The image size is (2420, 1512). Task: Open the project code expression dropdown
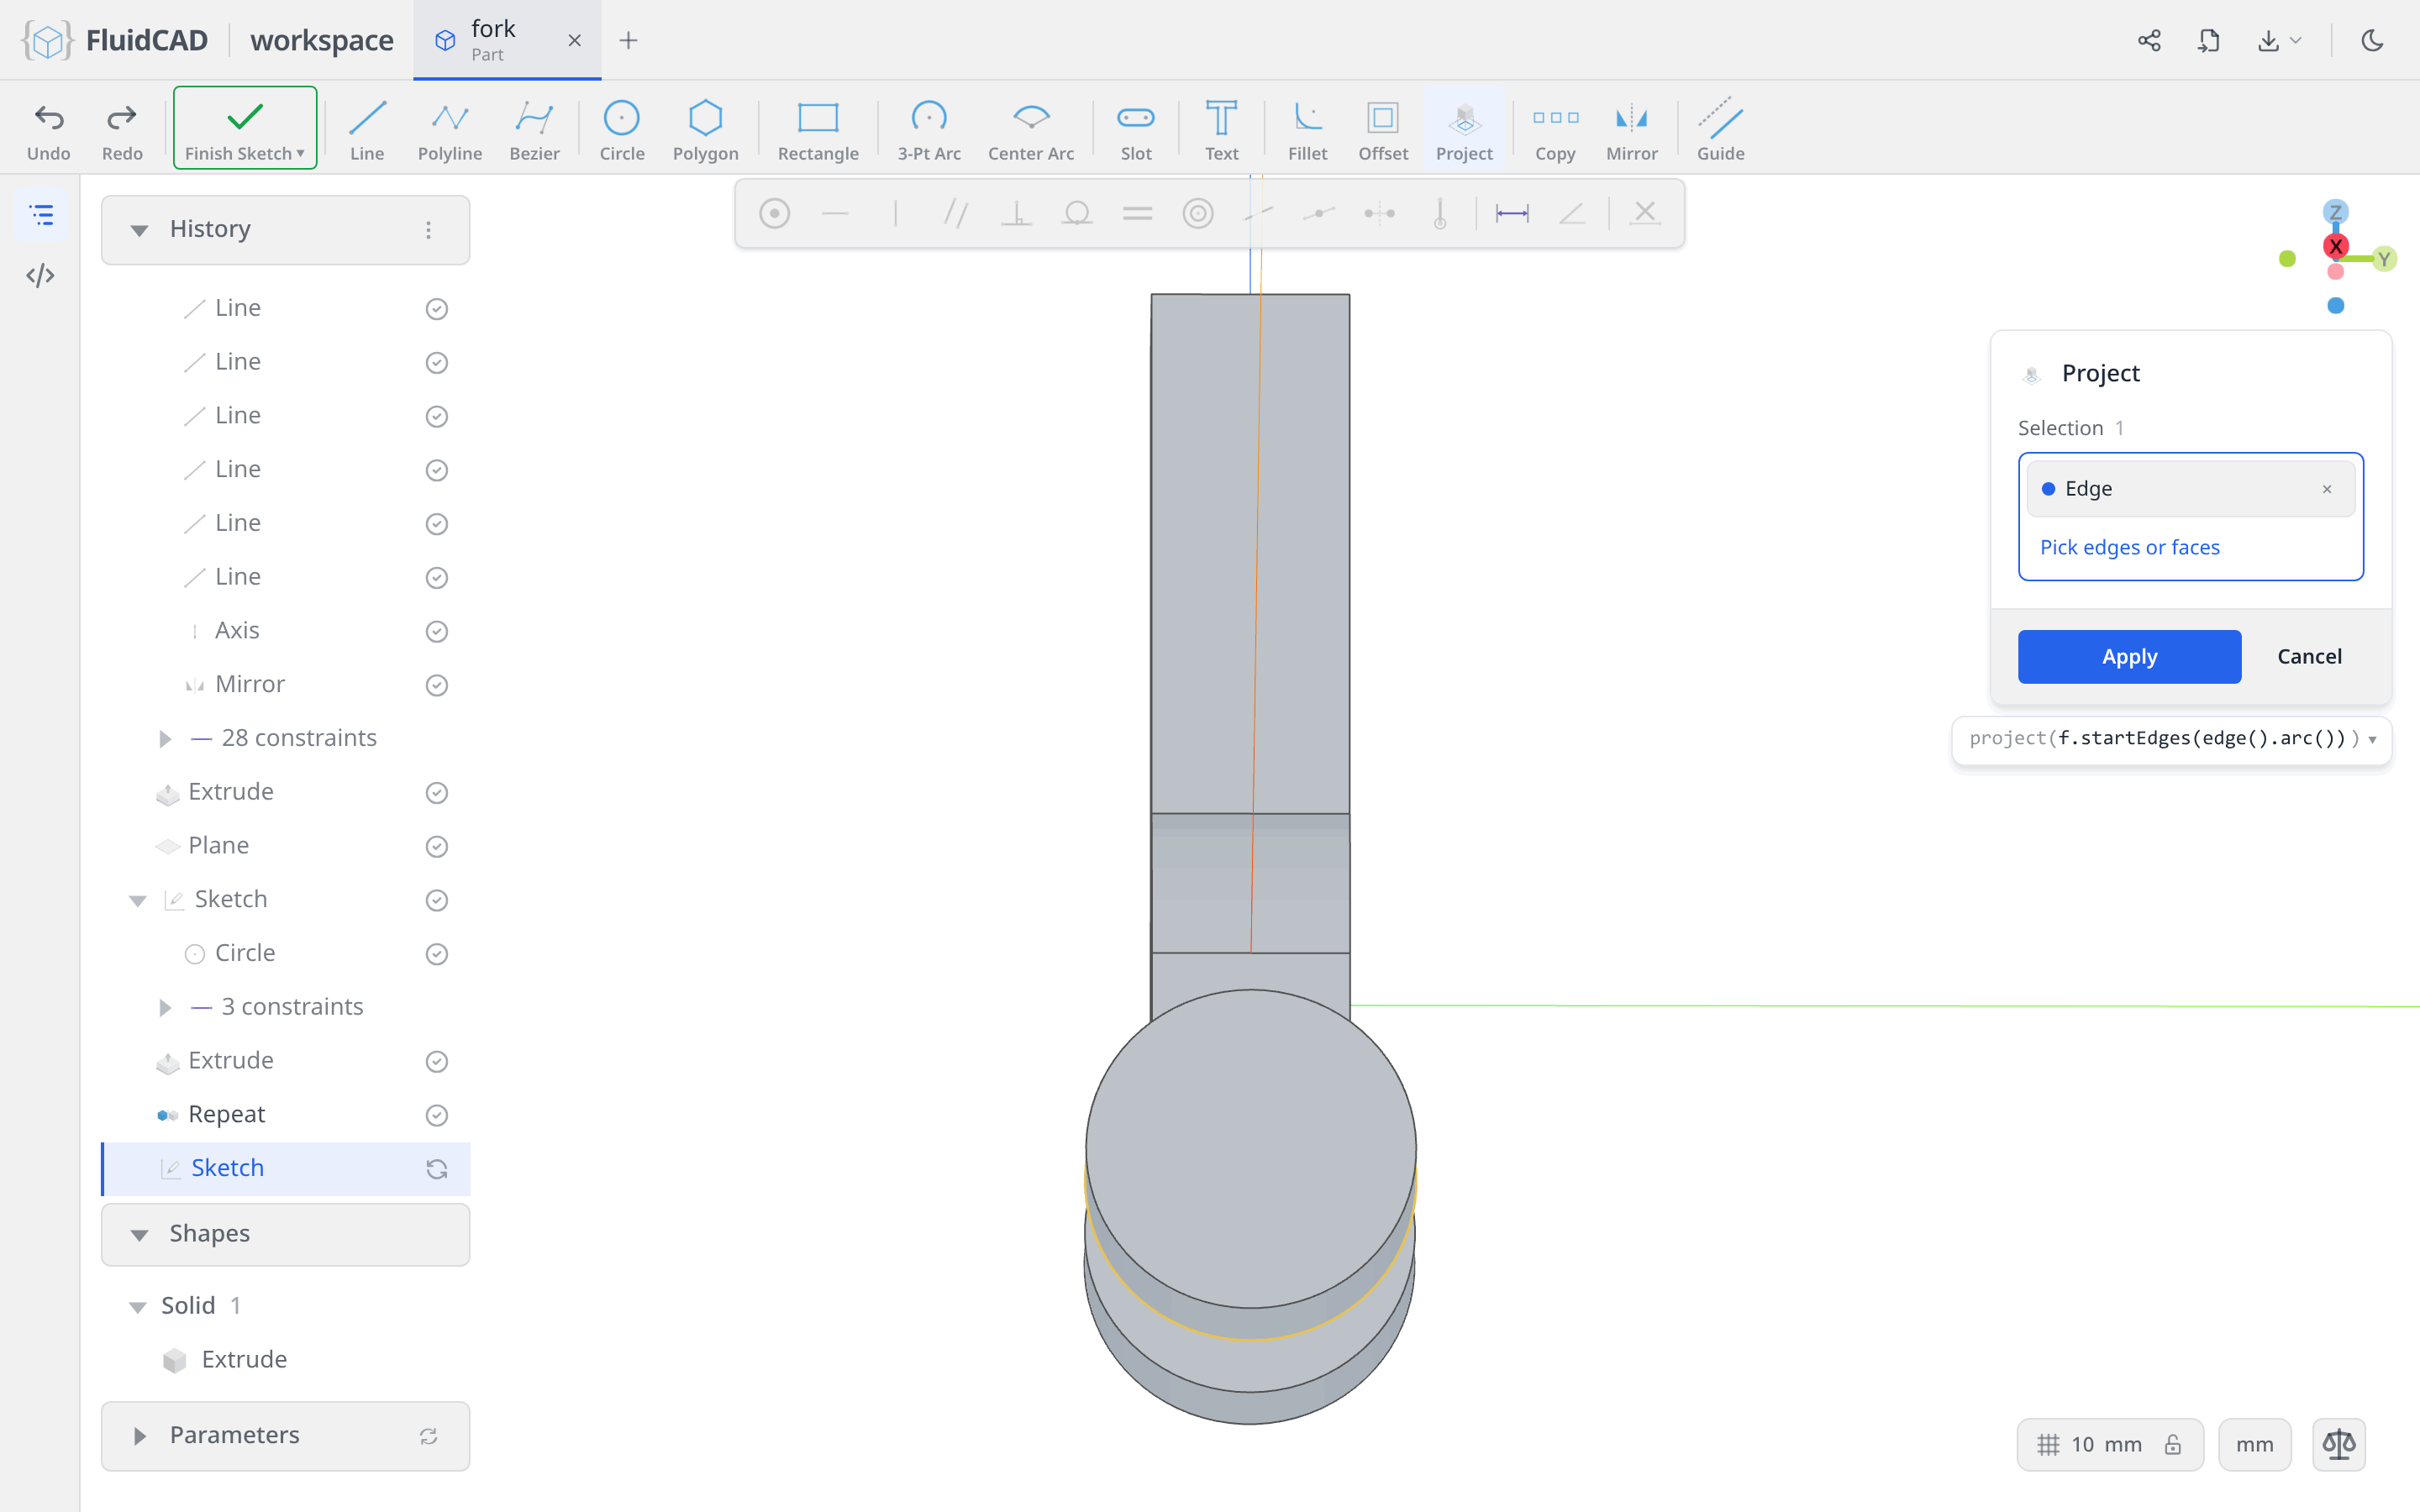[x=2372, y=739]
